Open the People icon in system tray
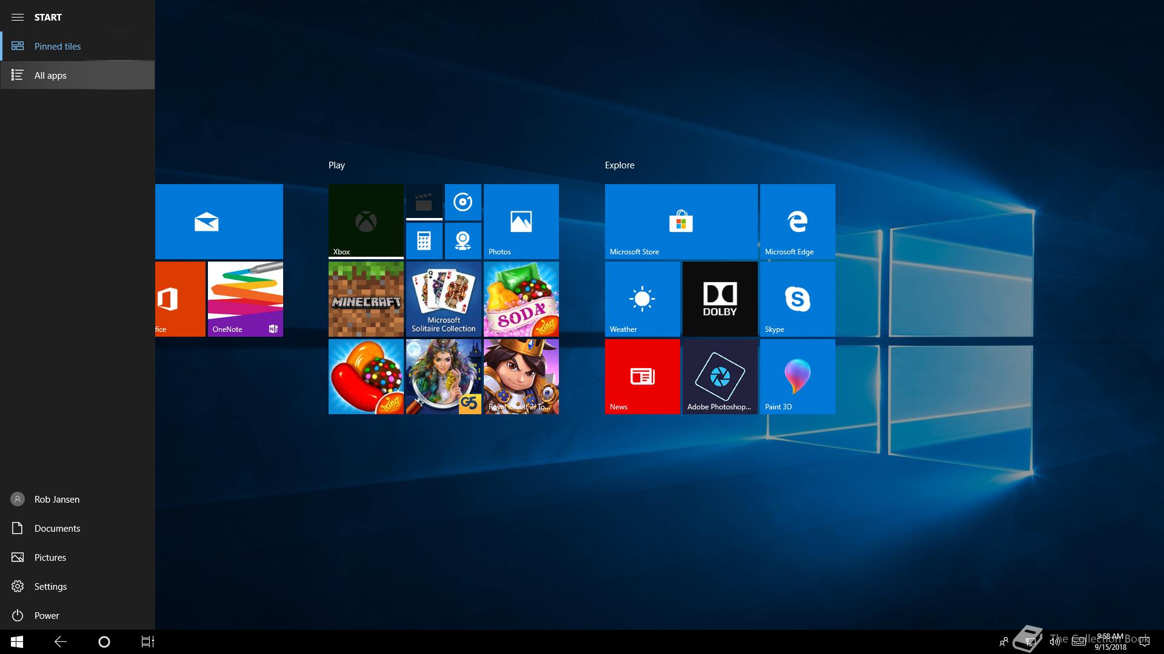1164x654 pixels. [x=1004, y=642]
